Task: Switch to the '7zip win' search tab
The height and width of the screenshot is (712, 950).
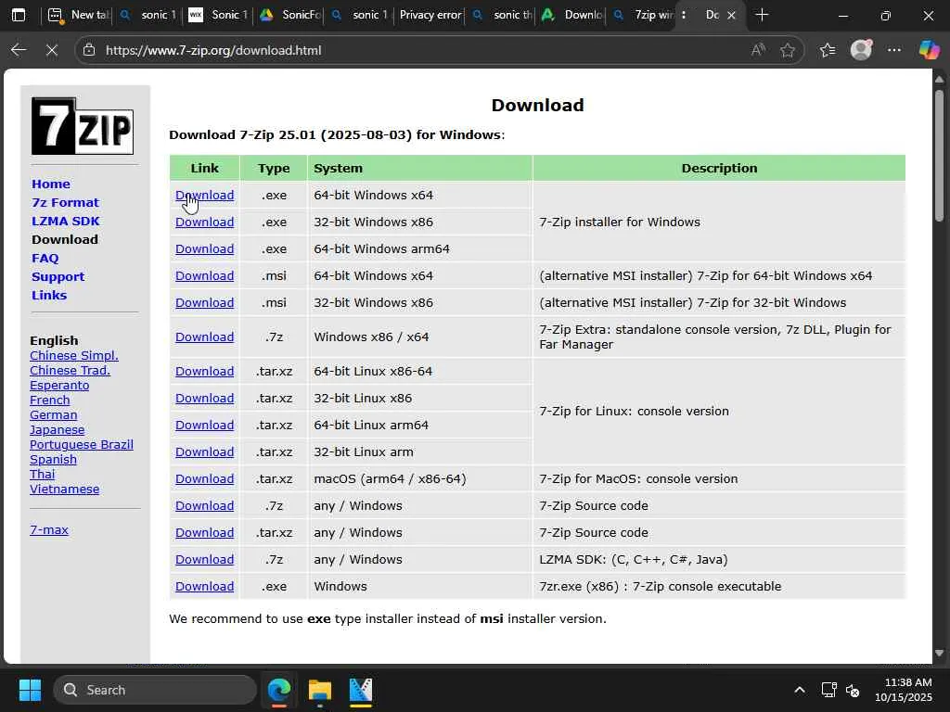Action: (x=644, y=15)
